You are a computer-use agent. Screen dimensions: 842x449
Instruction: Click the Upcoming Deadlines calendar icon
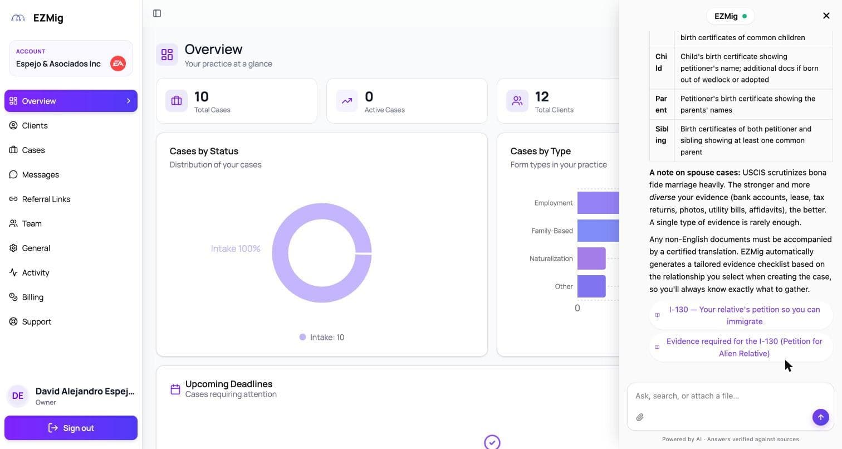175,389
